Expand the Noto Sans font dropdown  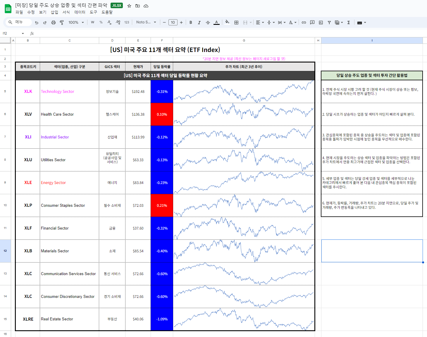coord(146,22)
